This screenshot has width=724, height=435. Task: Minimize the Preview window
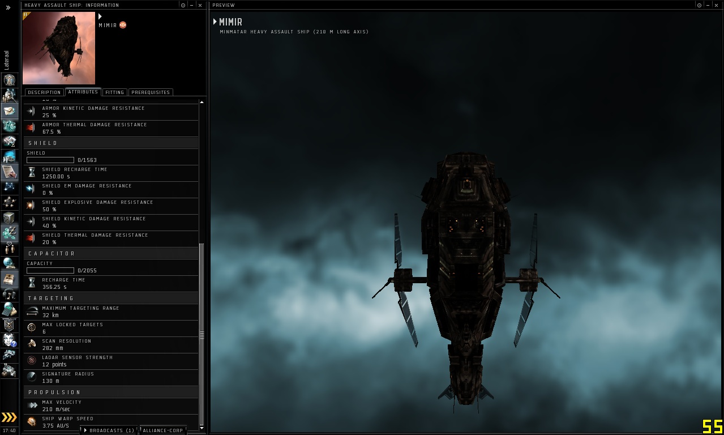pos(708,5)
